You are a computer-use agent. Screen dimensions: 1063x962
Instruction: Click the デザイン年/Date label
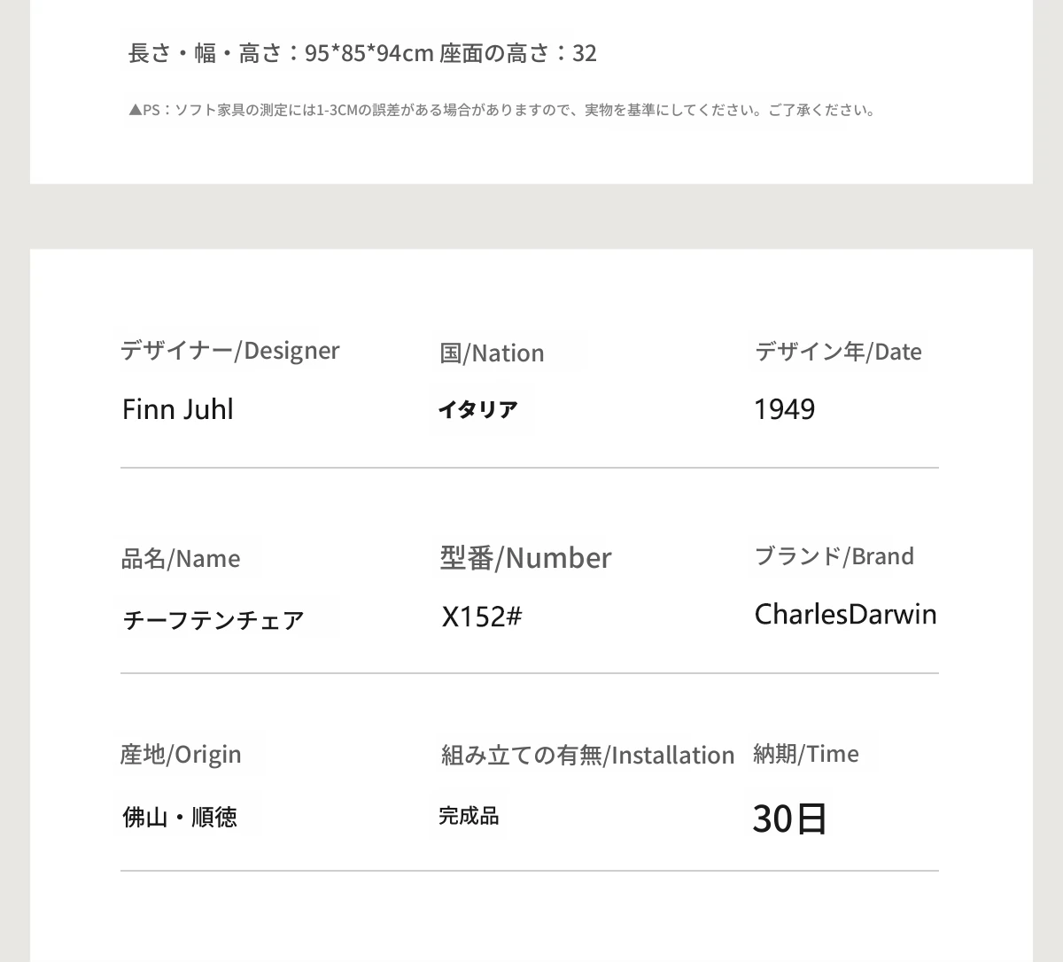[x=838, y=352]
